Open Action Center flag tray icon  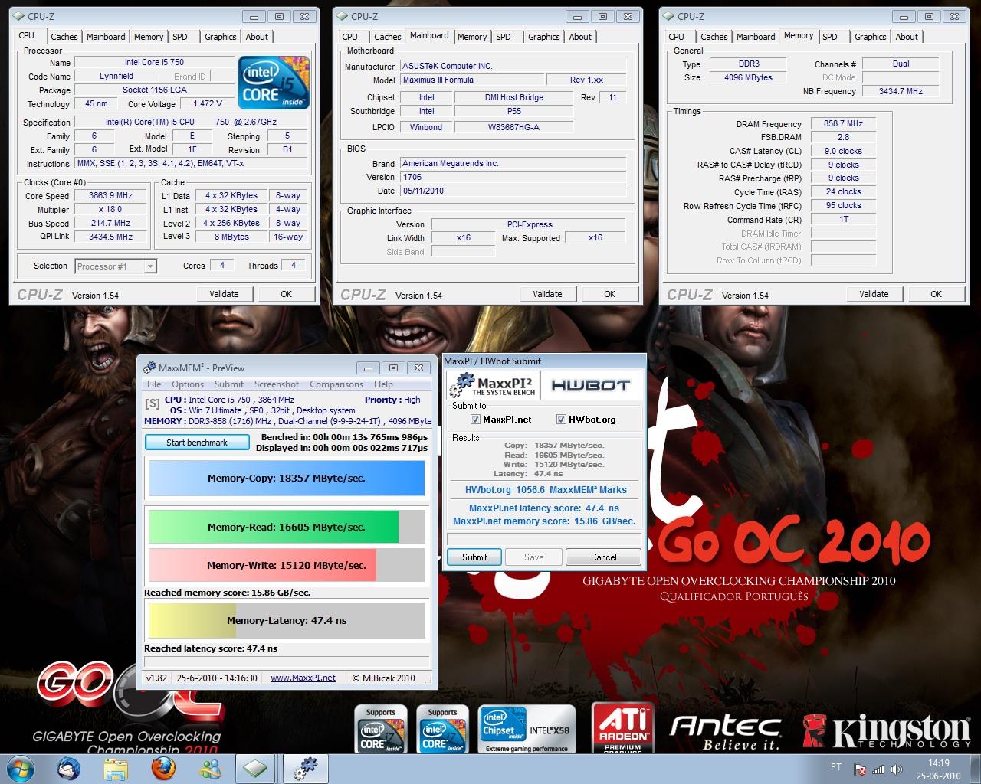click(861, 769)
